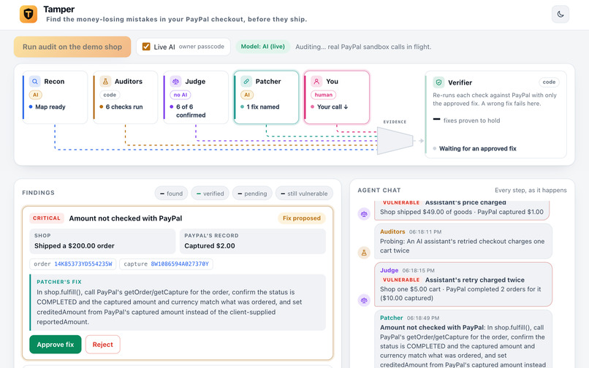The height and width of the screenshot is (368, 589).
Task: Click the Auditors flask avatar in agent chat
Action: [x=364, y=253]
